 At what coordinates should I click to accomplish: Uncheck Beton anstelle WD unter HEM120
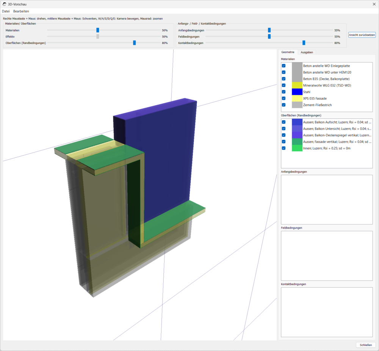[x=284, y=72]
